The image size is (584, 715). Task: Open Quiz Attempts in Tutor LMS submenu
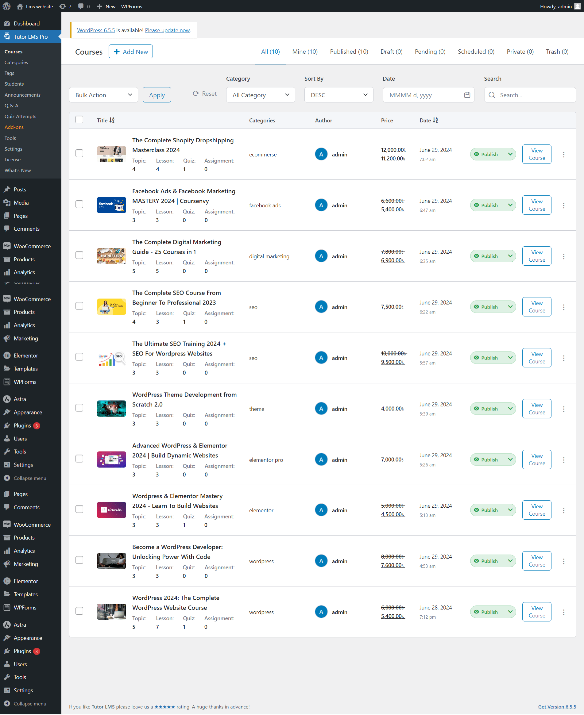click(20, 116)
